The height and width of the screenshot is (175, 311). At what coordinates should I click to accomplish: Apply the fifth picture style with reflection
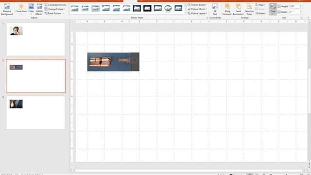tap(116, 8)
